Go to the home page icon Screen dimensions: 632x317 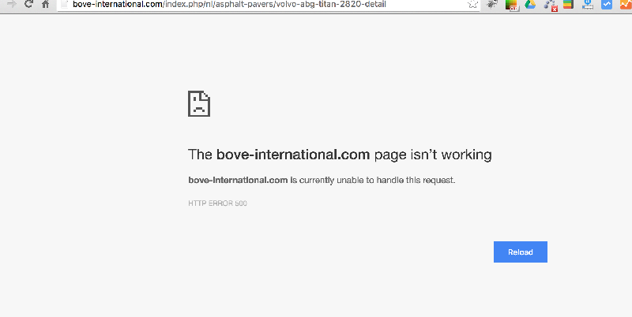point(46,5)
